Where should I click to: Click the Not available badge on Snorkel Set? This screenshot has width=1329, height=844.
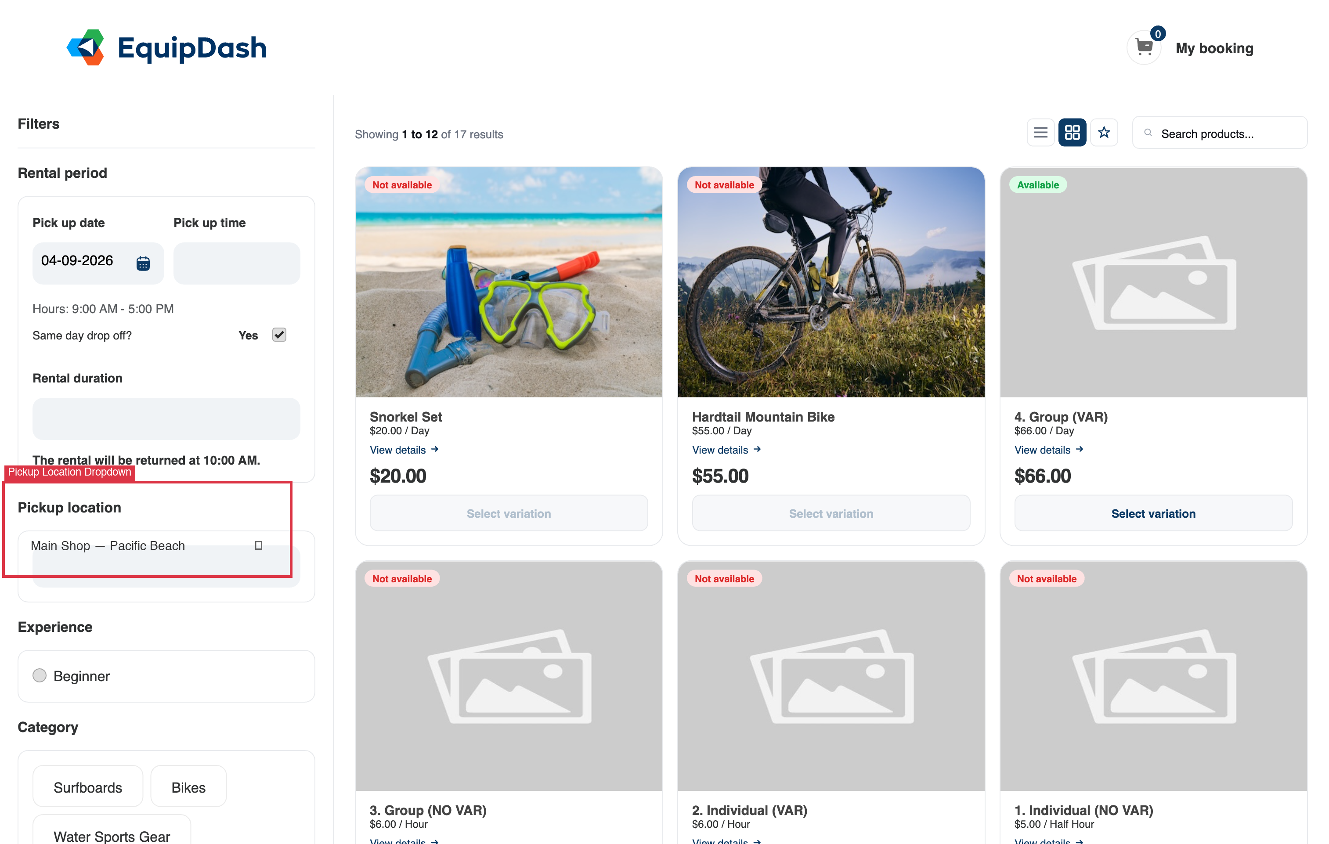(x=402, y=185)
